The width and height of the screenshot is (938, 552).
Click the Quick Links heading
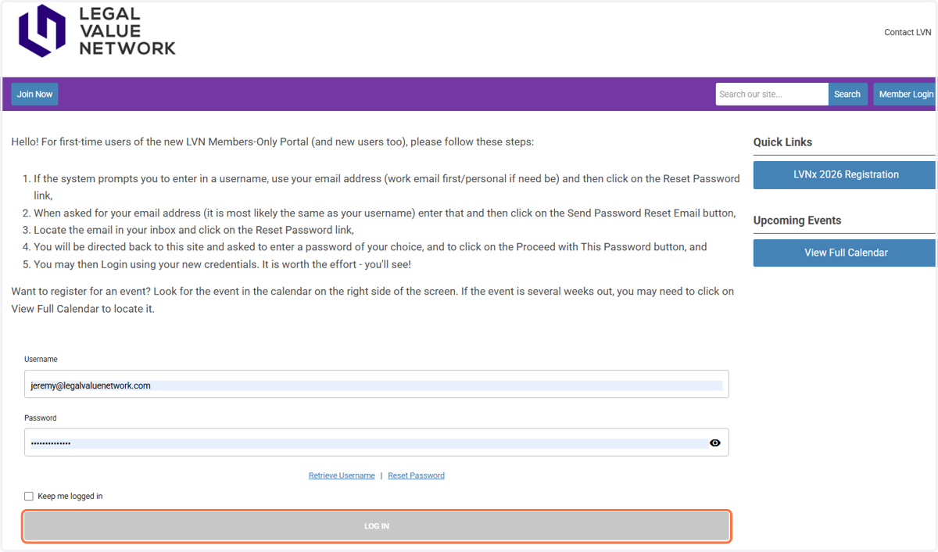tap(782, 142)
